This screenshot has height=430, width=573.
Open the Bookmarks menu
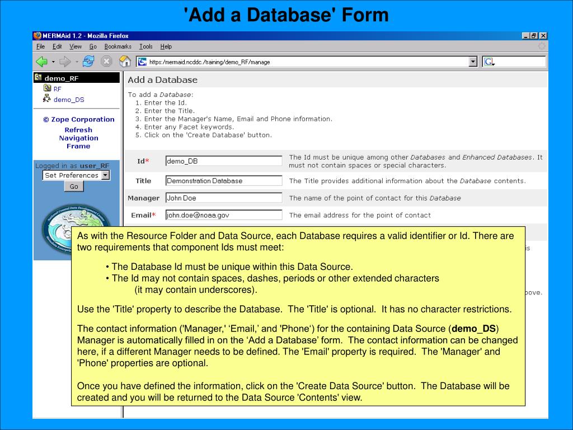tap(118, 46)
